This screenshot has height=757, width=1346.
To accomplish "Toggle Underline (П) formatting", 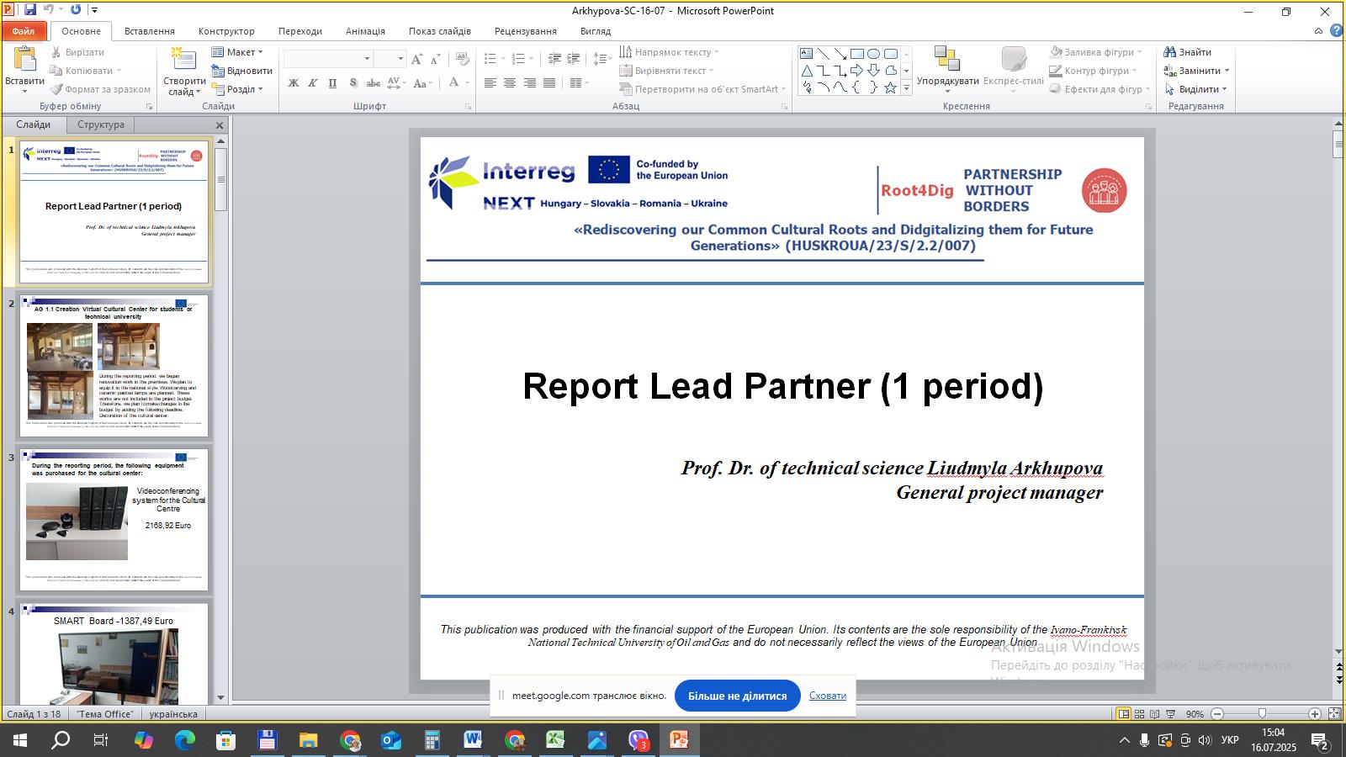I will coord(332,82).
